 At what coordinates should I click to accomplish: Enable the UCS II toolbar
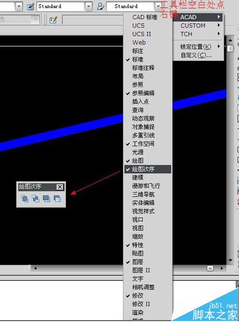click(x=148, y=34)
